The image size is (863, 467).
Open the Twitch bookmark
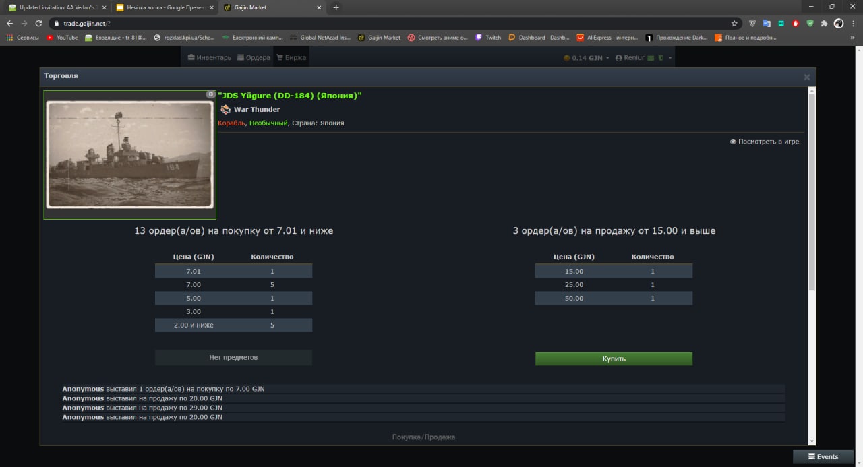pos(488,38)
